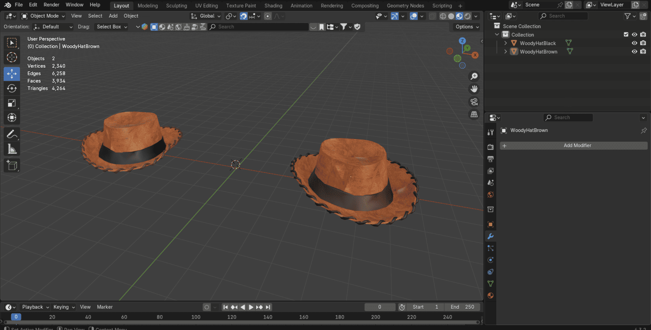Select the 3D Cursor tool
The width and height of the screenshot is (651, 330).
click(x=12, y=57)
